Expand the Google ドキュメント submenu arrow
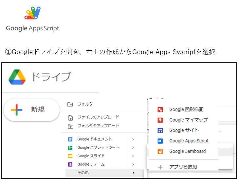 133,139
